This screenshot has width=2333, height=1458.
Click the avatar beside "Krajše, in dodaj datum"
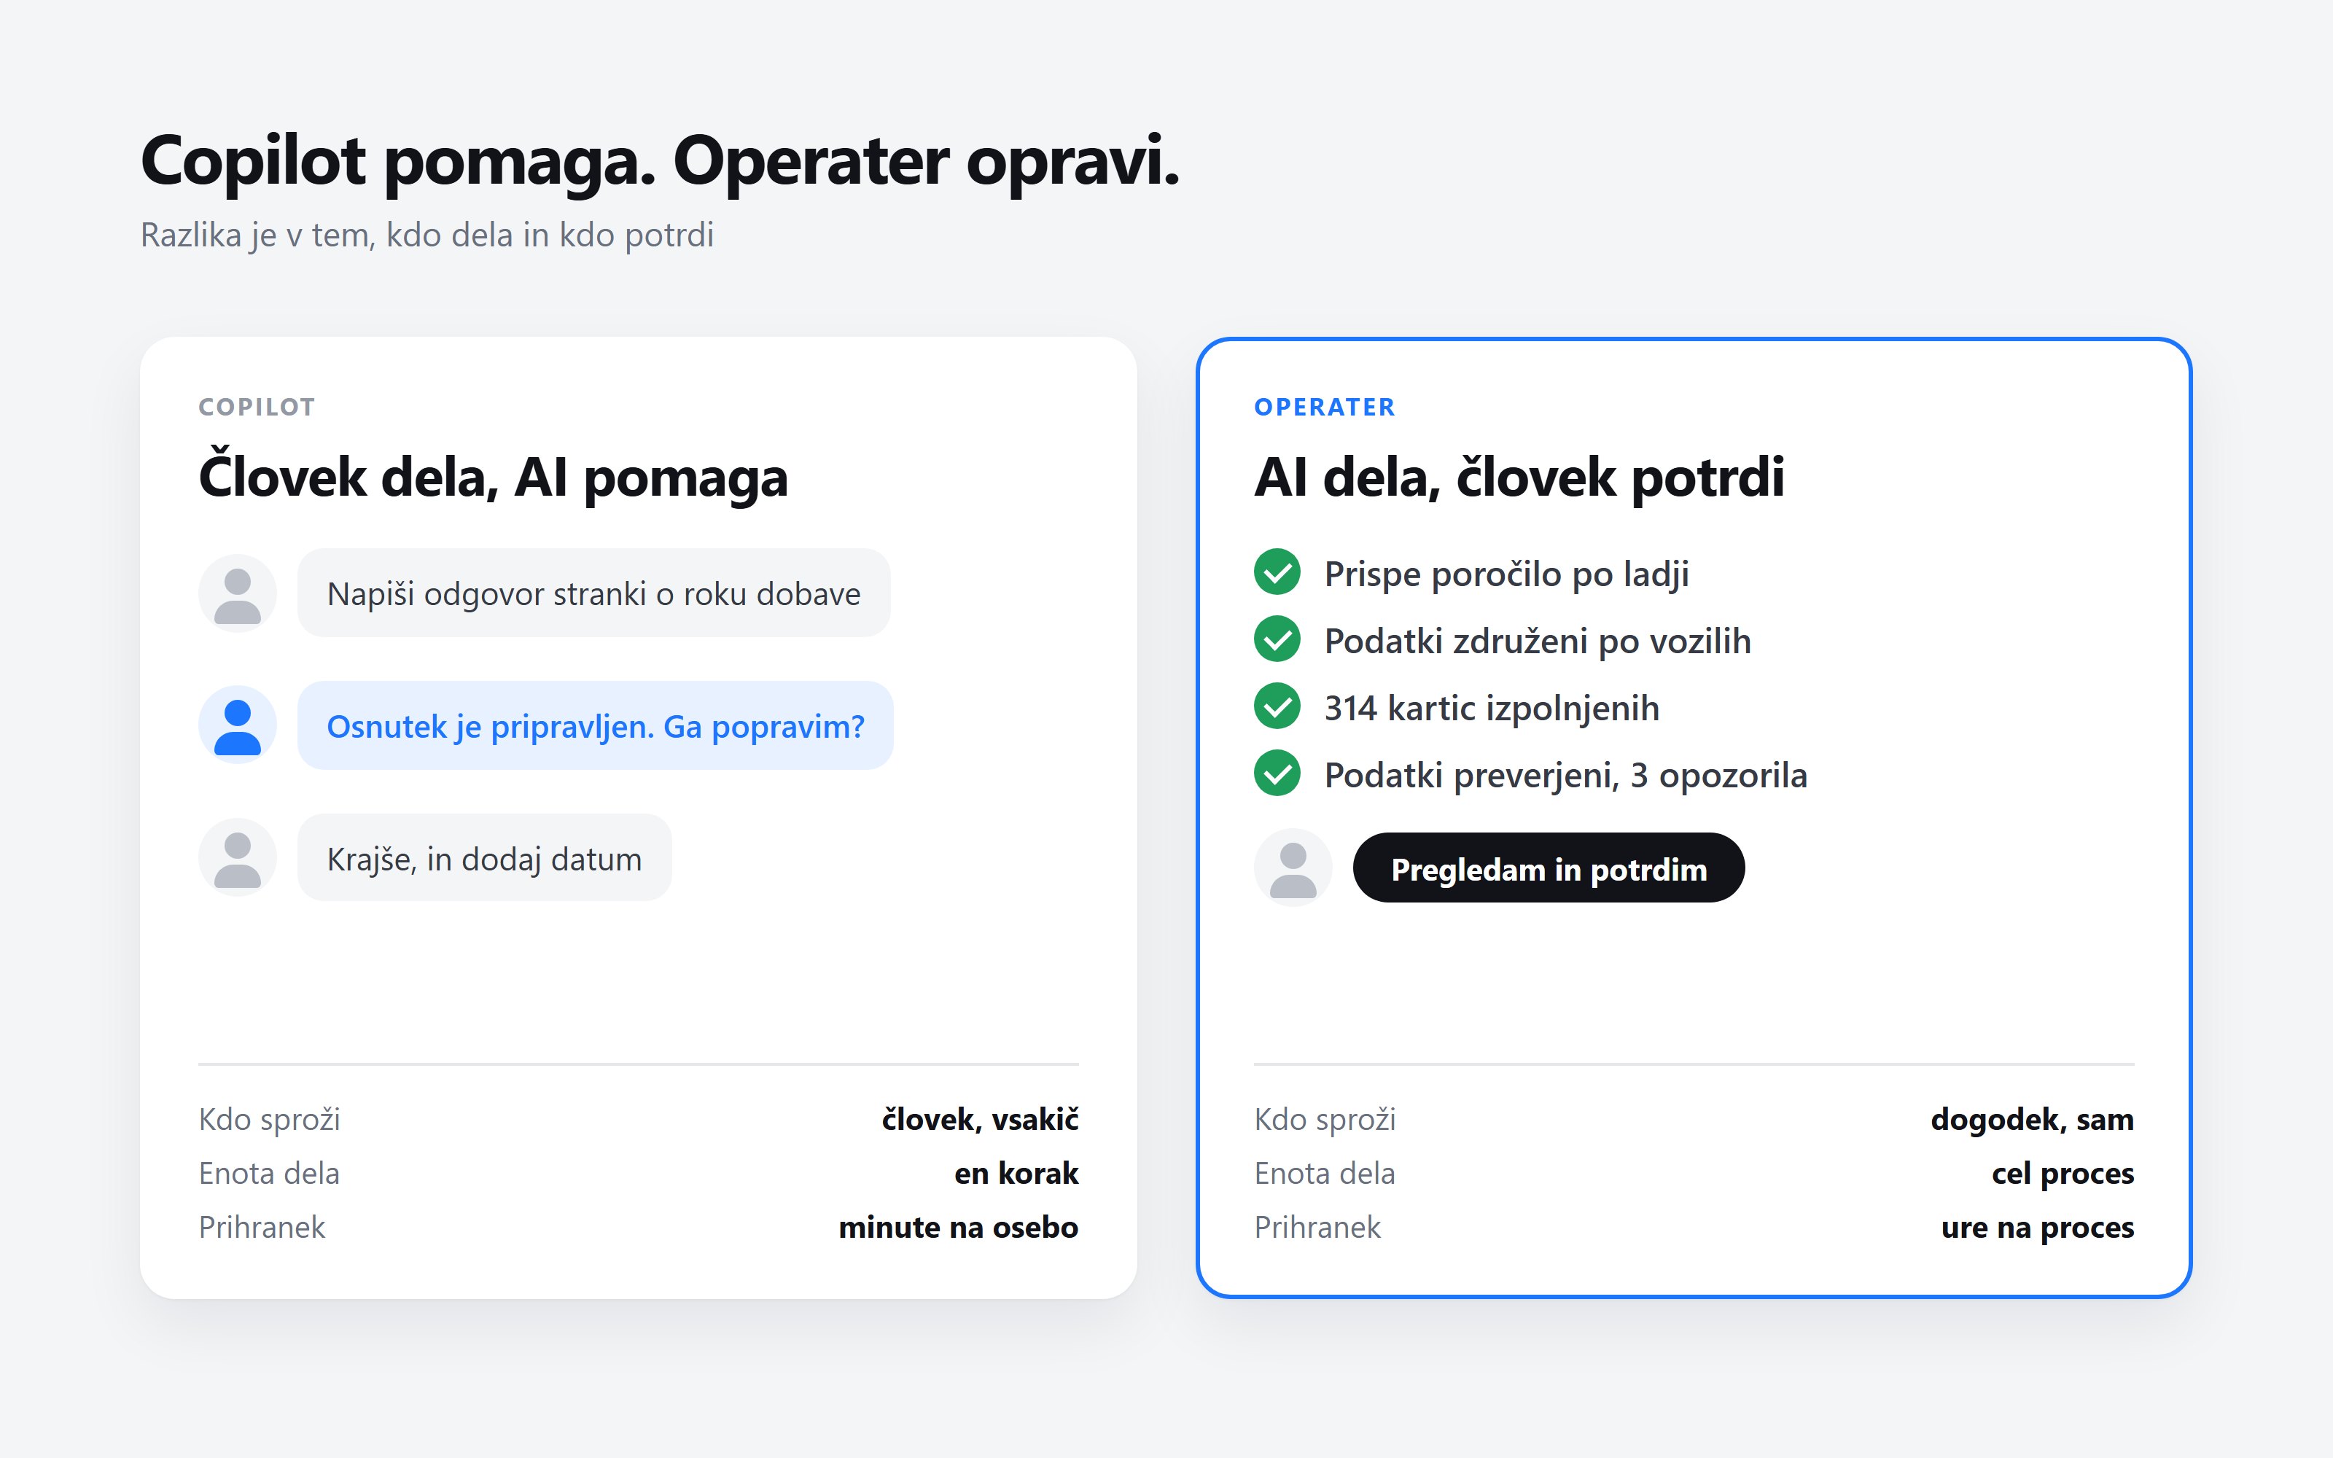(237, 857)
